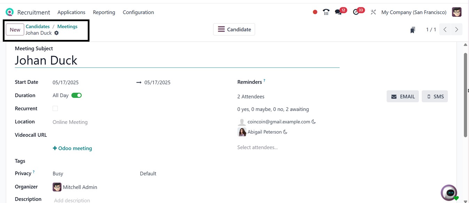The height and width of the screenshot is (203, 469).
Task: Click the red recording dot indicator
Action: 315,12
